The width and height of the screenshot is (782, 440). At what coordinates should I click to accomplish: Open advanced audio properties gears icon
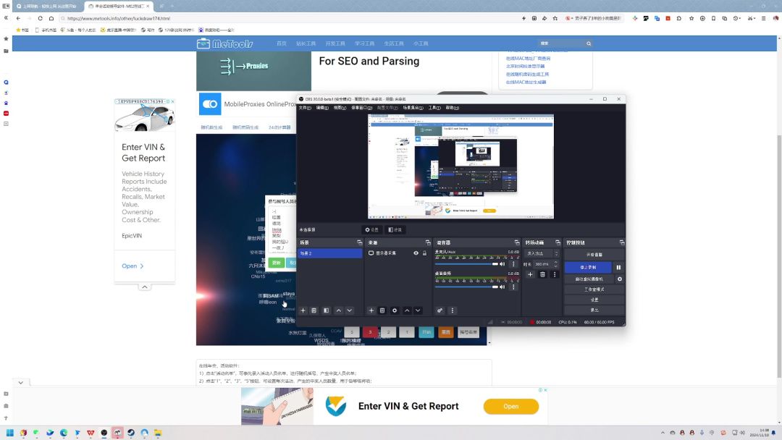pyautogui.click(x=440, y=310)
